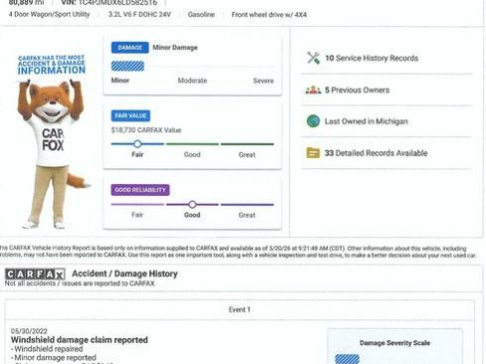Click the Event 1 header
486x364 pixels.
point(239,309)
